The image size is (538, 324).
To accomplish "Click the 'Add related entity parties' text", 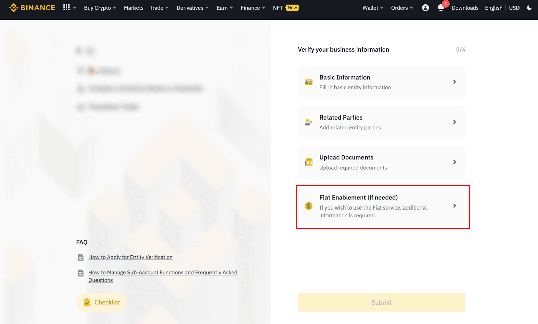I will 350,128.
